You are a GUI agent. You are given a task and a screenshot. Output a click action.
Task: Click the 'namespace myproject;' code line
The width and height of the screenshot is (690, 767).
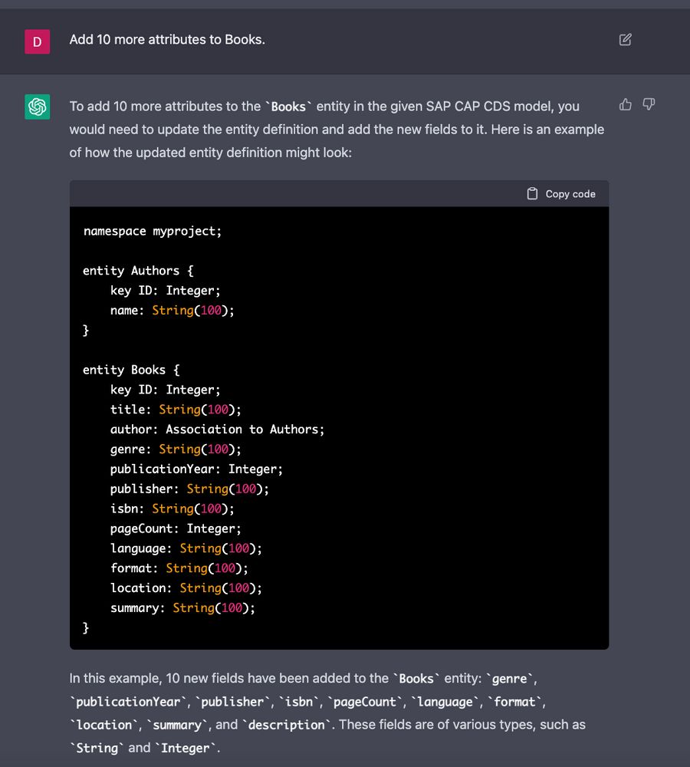click(x=152, y=231)
